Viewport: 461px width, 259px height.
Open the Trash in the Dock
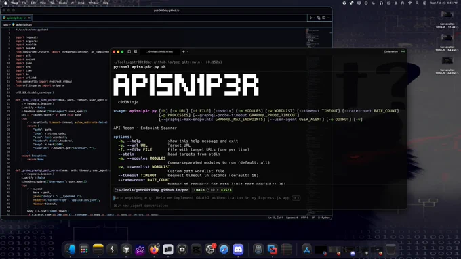(x=390, y=250)
